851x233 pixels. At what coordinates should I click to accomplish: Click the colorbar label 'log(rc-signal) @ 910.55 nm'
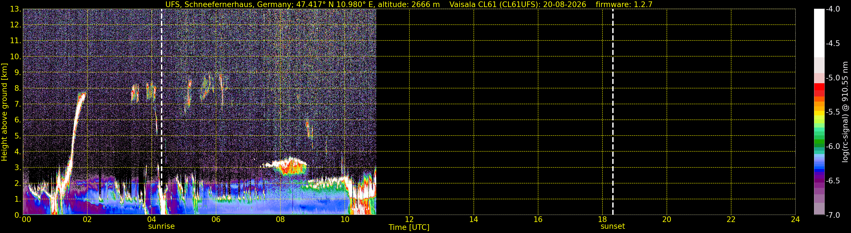[x=845, y=112]
